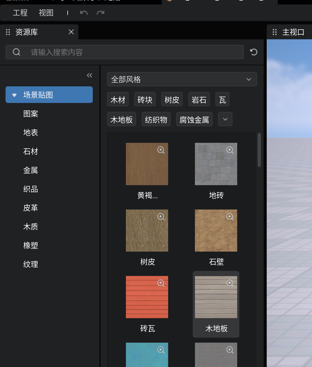Filter by the 岩石 tag
The image size is (312, 367).
click(x=199, y=99)
